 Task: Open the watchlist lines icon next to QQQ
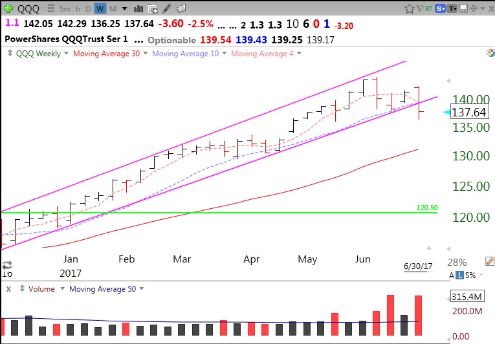pos(49,8)
